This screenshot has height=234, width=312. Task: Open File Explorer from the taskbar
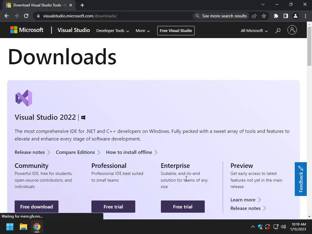tap(23, 227)
